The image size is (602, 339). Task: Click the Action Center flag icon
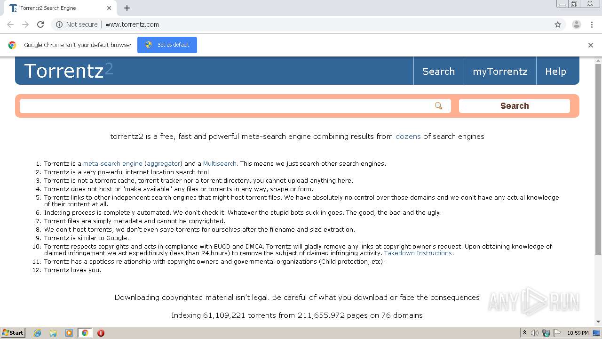pyautogui.click(x=557, y=333)
